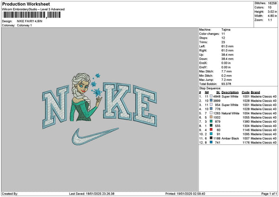The image size is (279, 197).
Task: Click the Wilcom EmbroideryStudio Level 3 Advanced line
Action: pos(33,9)
